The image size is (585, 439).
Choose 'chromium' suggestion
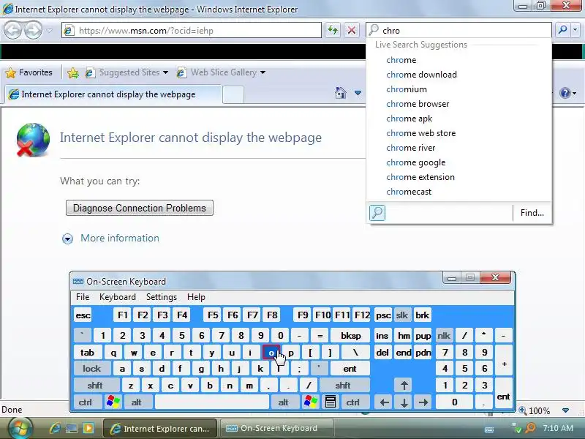point(458,89)
